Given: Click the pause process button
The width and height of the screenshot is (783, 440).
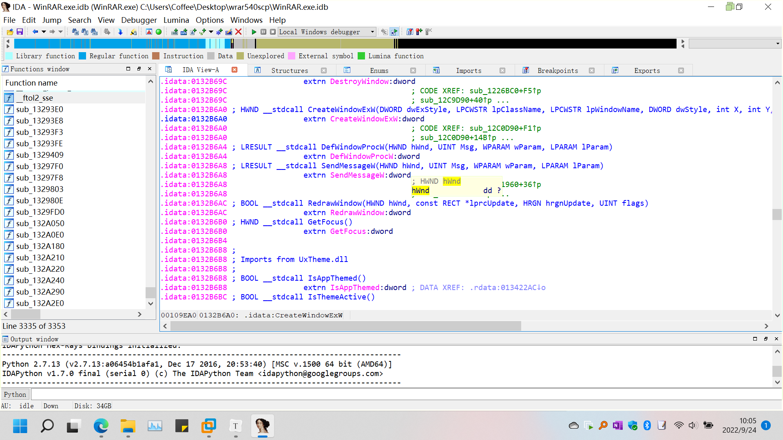Looking at the screenshot, I should [x=263, y=32].
